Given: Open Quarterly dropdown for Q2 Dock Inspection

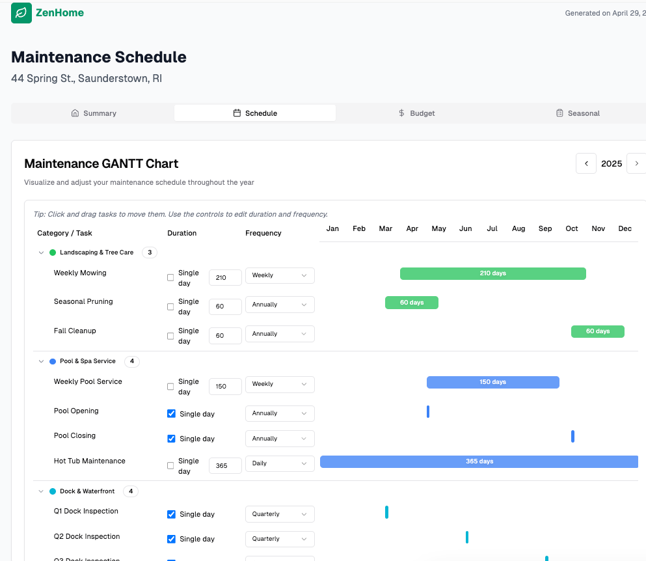Looking at the screenshot, I should [x=280, y=539].
